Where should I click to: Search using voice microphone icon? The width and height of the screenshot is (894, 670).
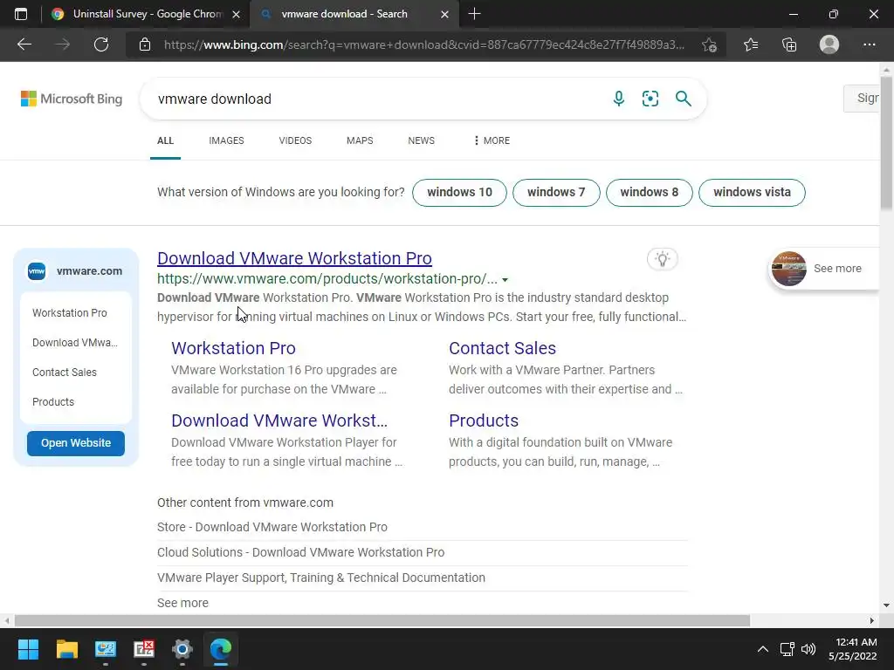[619, 99]
